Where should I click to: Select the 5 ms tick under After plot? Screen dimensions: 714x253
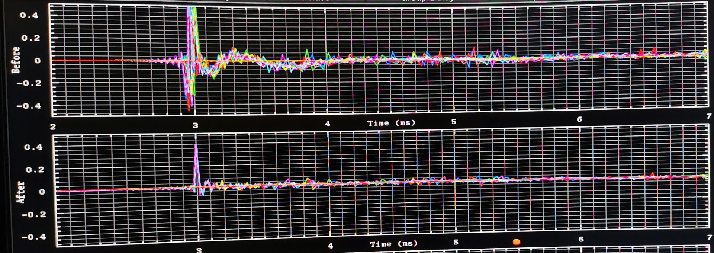456,242
